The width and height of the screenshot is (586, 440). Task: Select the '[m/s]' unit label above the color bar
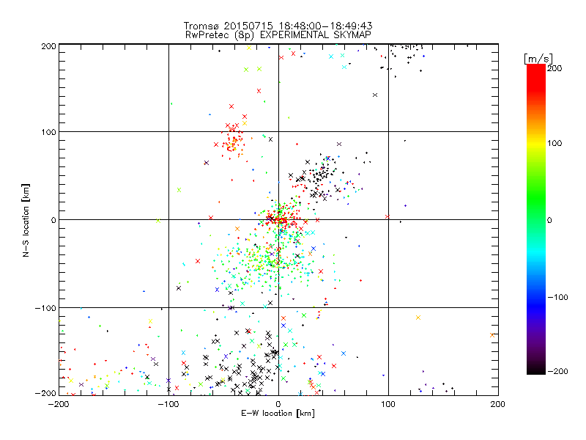(x=538, y=59)
